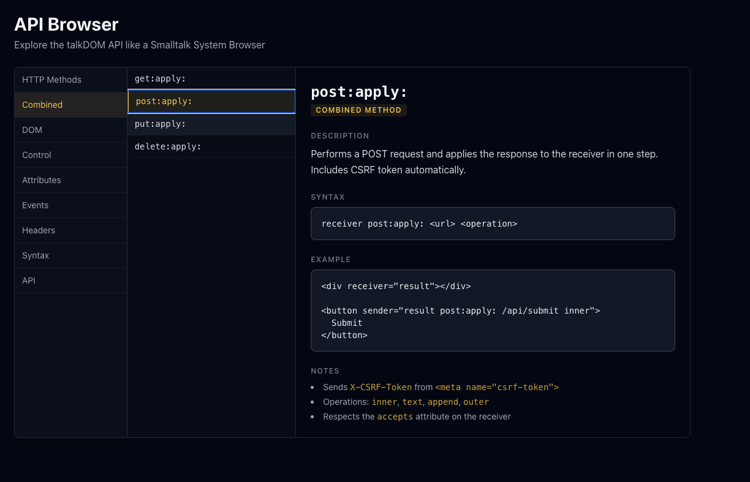Go to the Syntax category

[70, 255]
